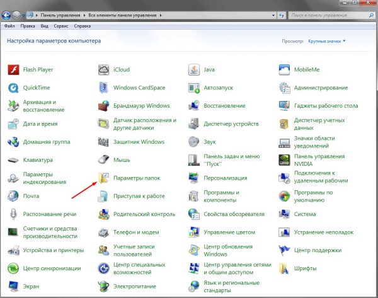
Task: Click the Брандмауэр Windows icon
Action: 104,106
